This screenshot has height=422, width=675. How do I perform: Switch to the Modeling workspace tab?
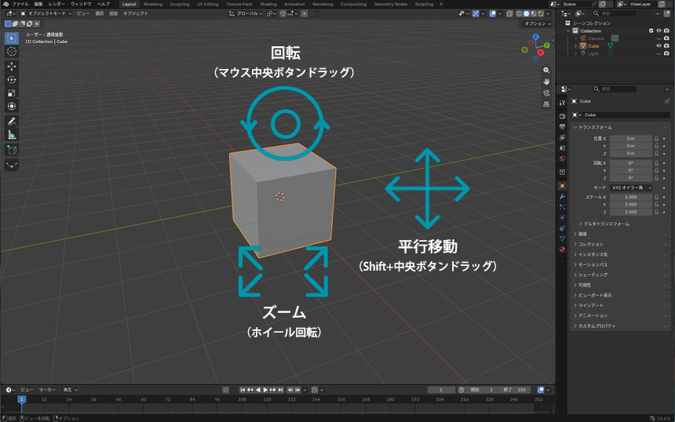(153, 4)
